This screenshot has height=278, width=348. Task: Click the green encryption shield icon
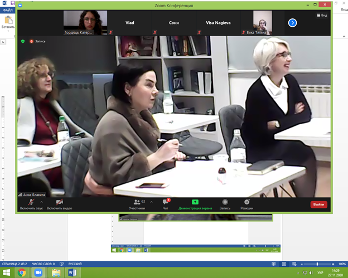pyautogui.click(x=23, y=41)
